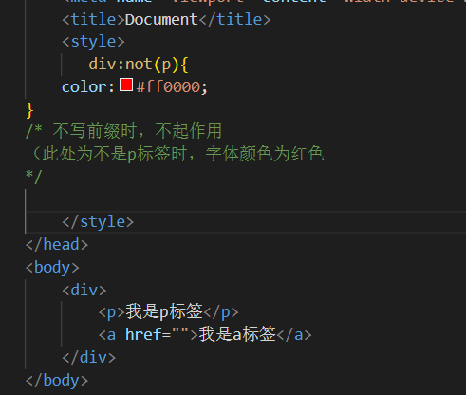
Task: Click the closing body tag
Action: click(57, 380)
